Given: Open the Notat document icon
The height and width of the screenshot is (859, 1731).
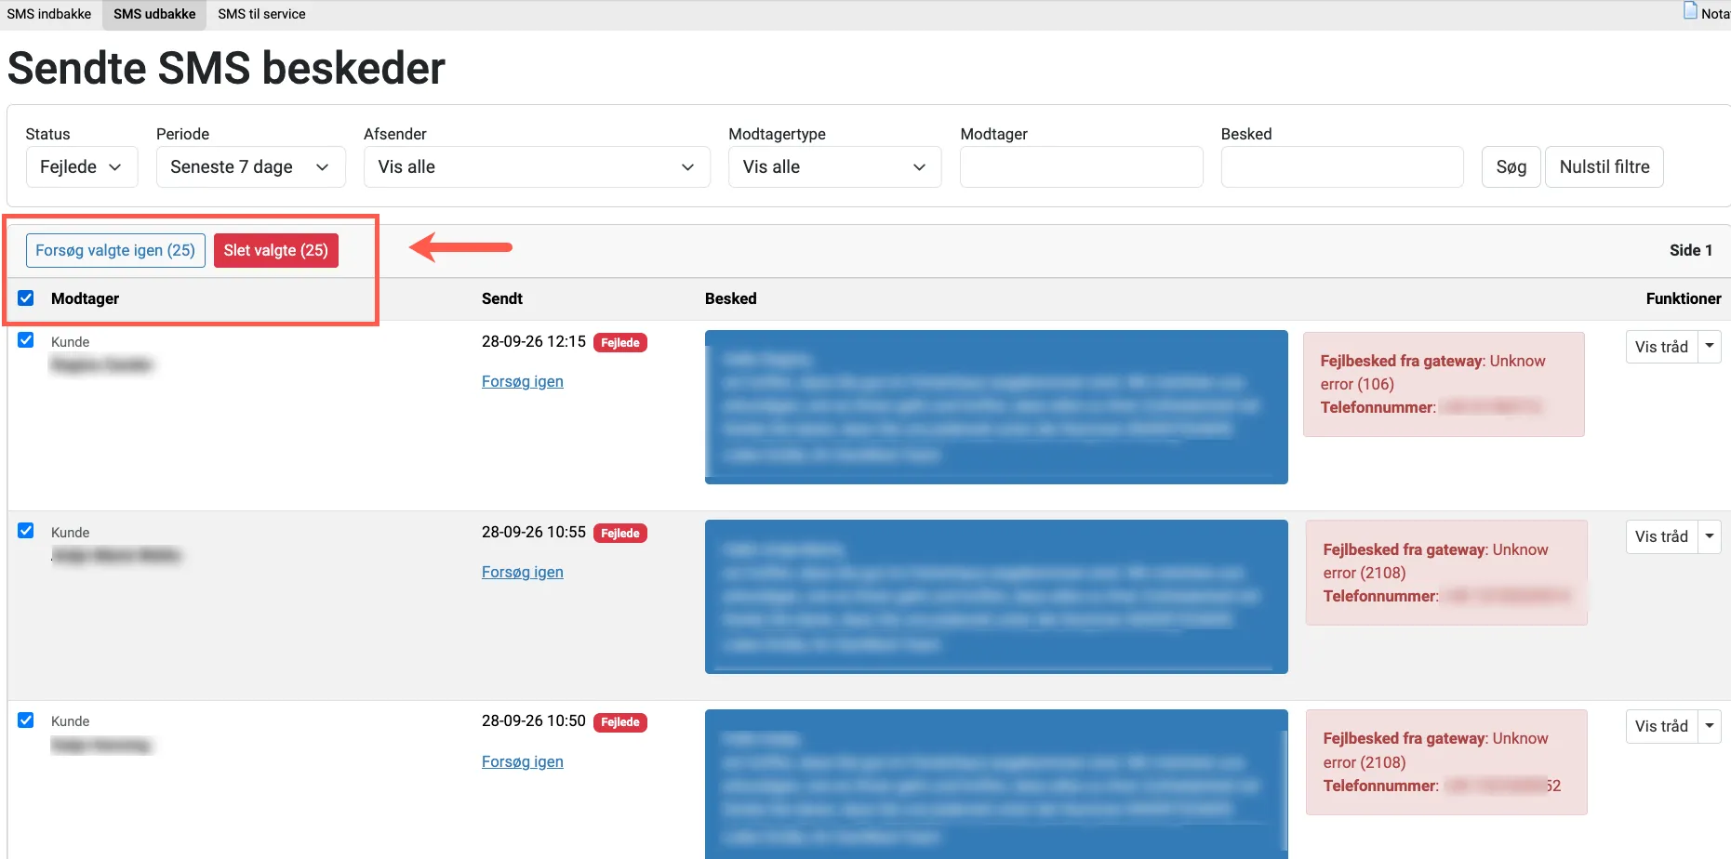Looking at the screenshot, I should click(1690, 11).
